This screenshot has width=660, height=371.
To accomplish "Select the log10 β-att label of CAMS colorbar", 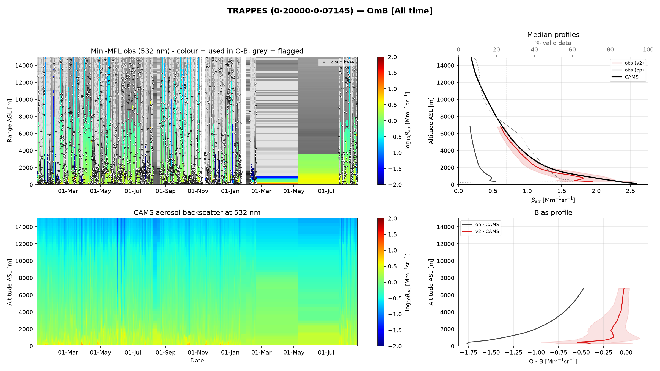I will point(408,282).
